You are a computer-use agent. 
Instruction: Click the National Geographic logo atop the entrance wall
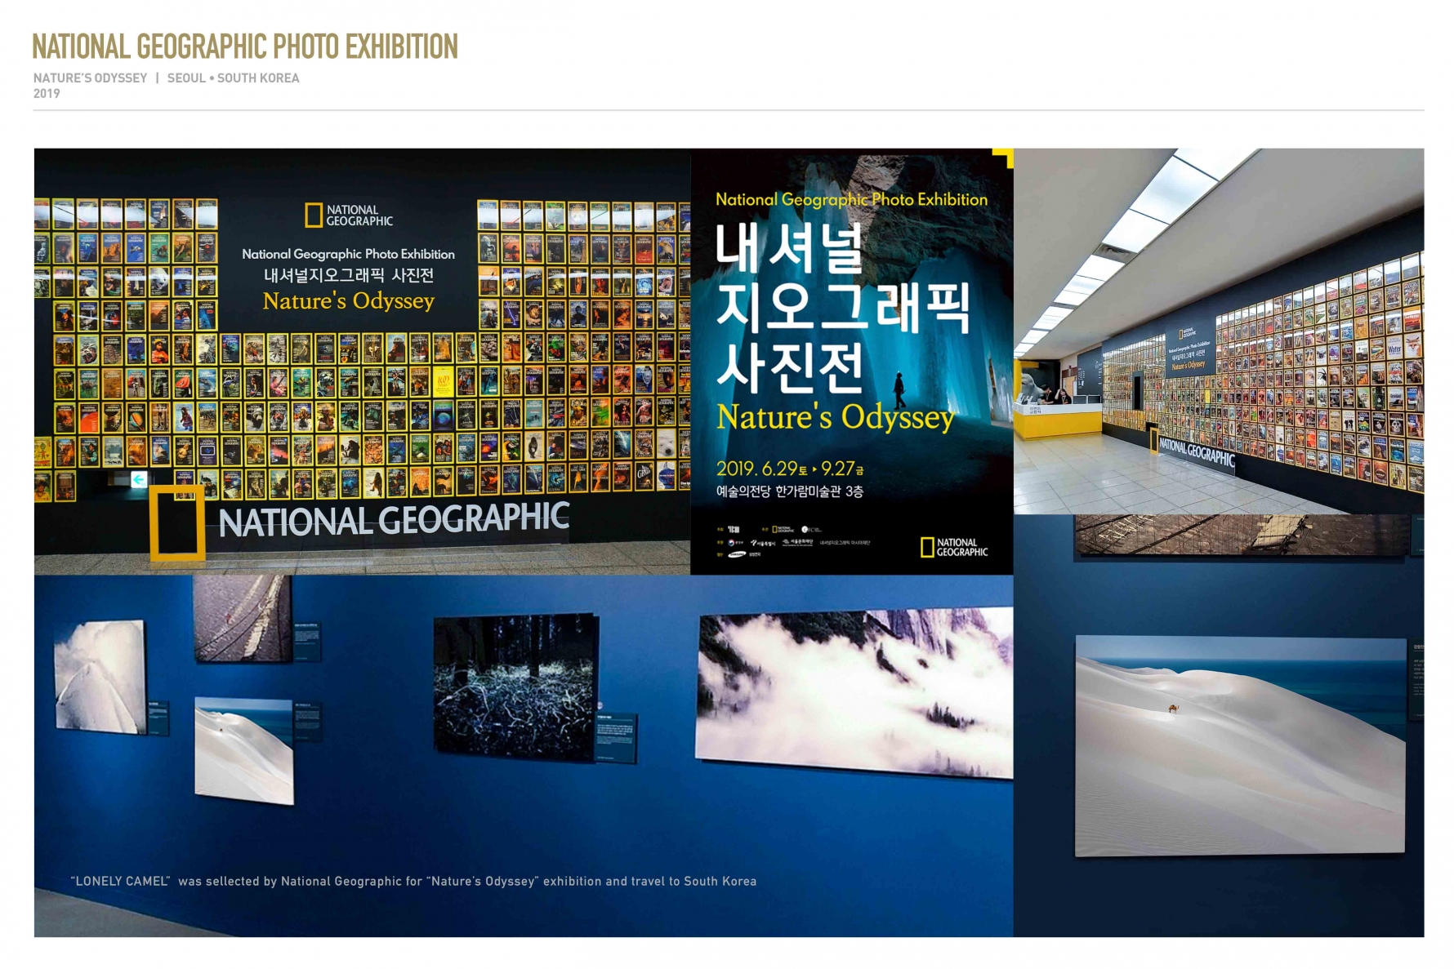coord(349,216)
